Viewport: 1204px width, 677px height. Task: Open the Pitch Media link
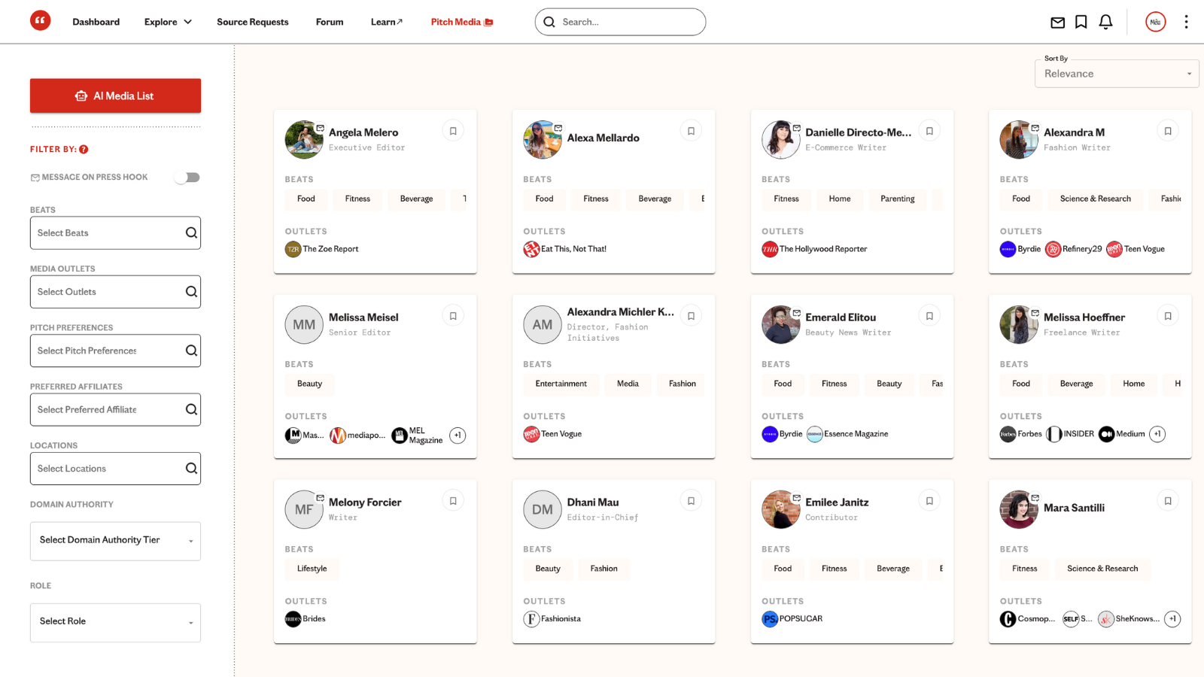coord(461,22)
